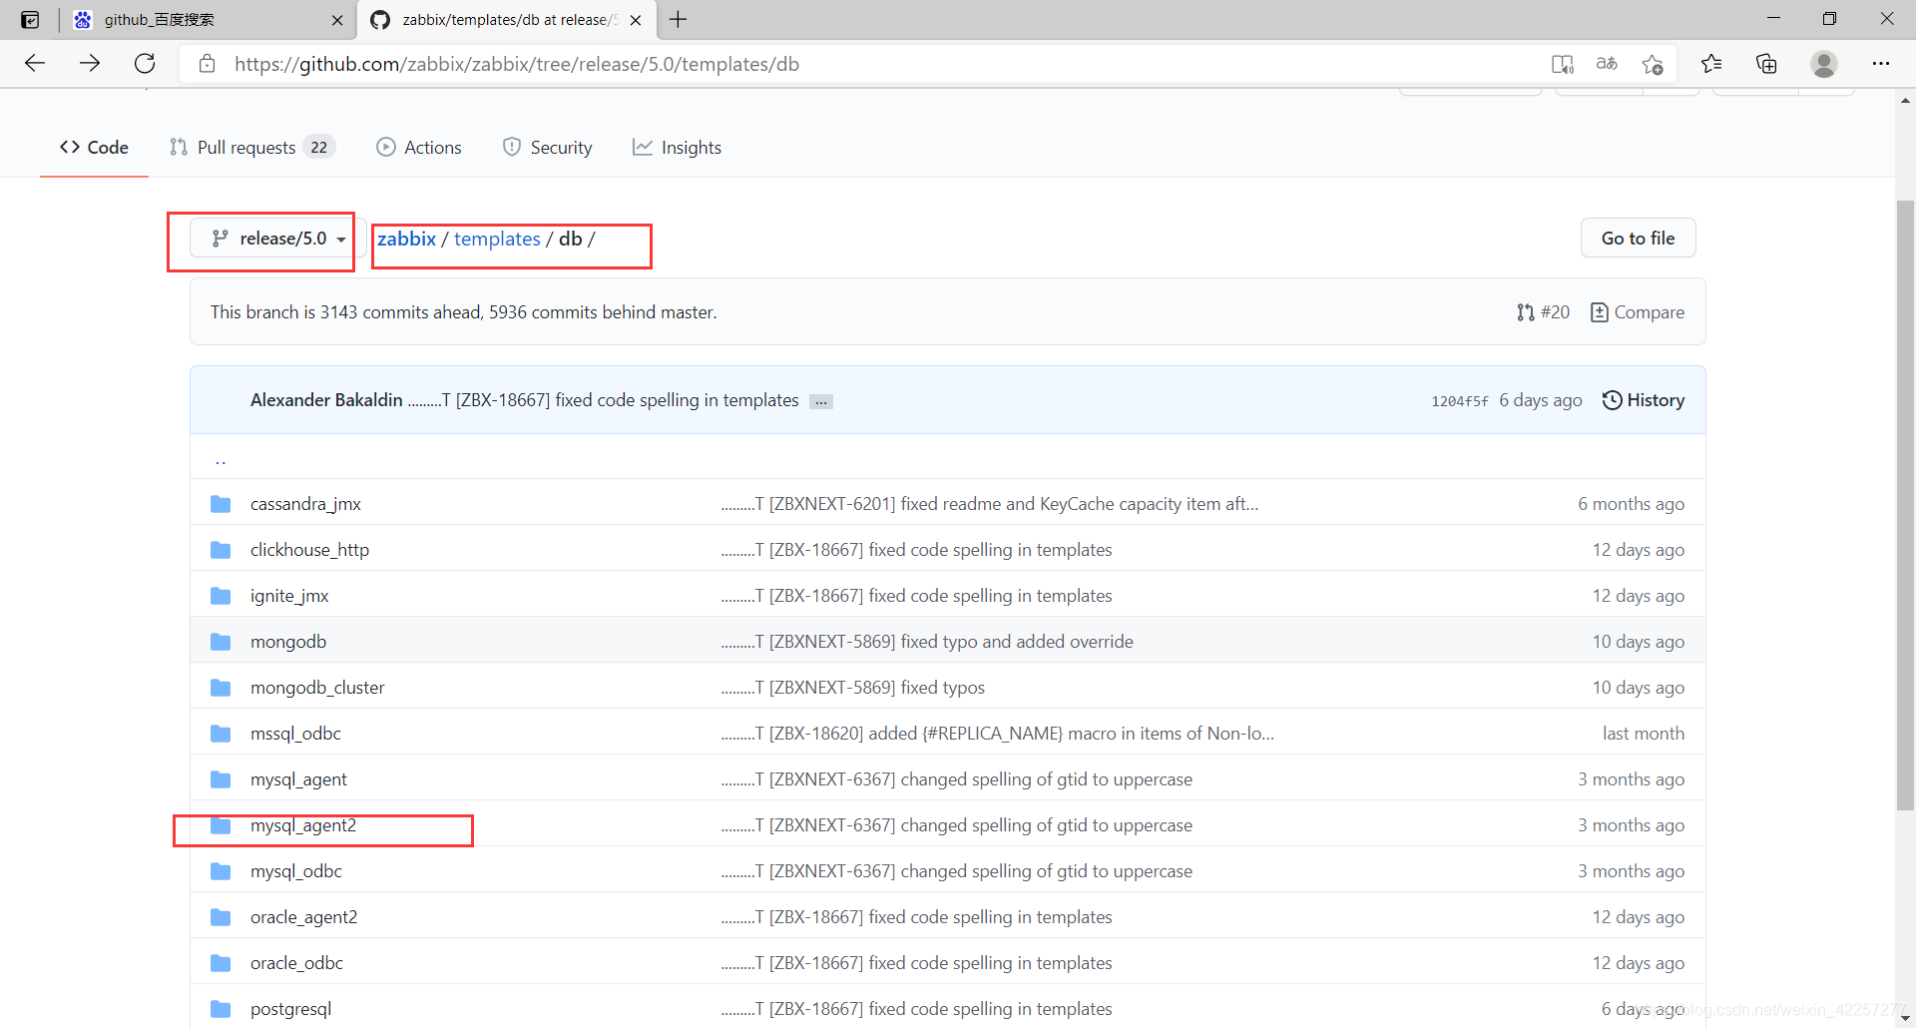
Task: Open the mssql_odbc folder
Action: point(295,734)
